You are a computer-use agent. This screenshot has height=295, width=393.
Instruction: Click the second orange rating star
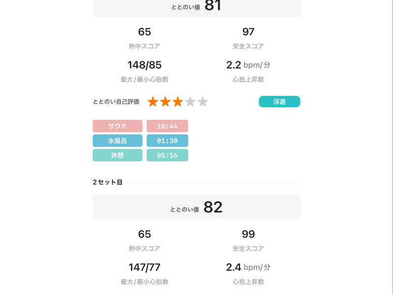click(x=165, y=102)
